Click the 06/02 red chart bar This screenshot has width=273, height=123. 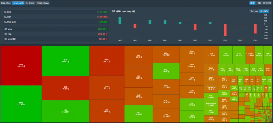(225, 30)
